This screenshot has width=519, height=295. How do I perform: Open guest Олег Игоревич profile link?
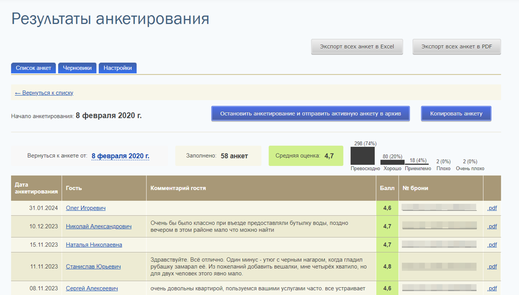point(86,208)
